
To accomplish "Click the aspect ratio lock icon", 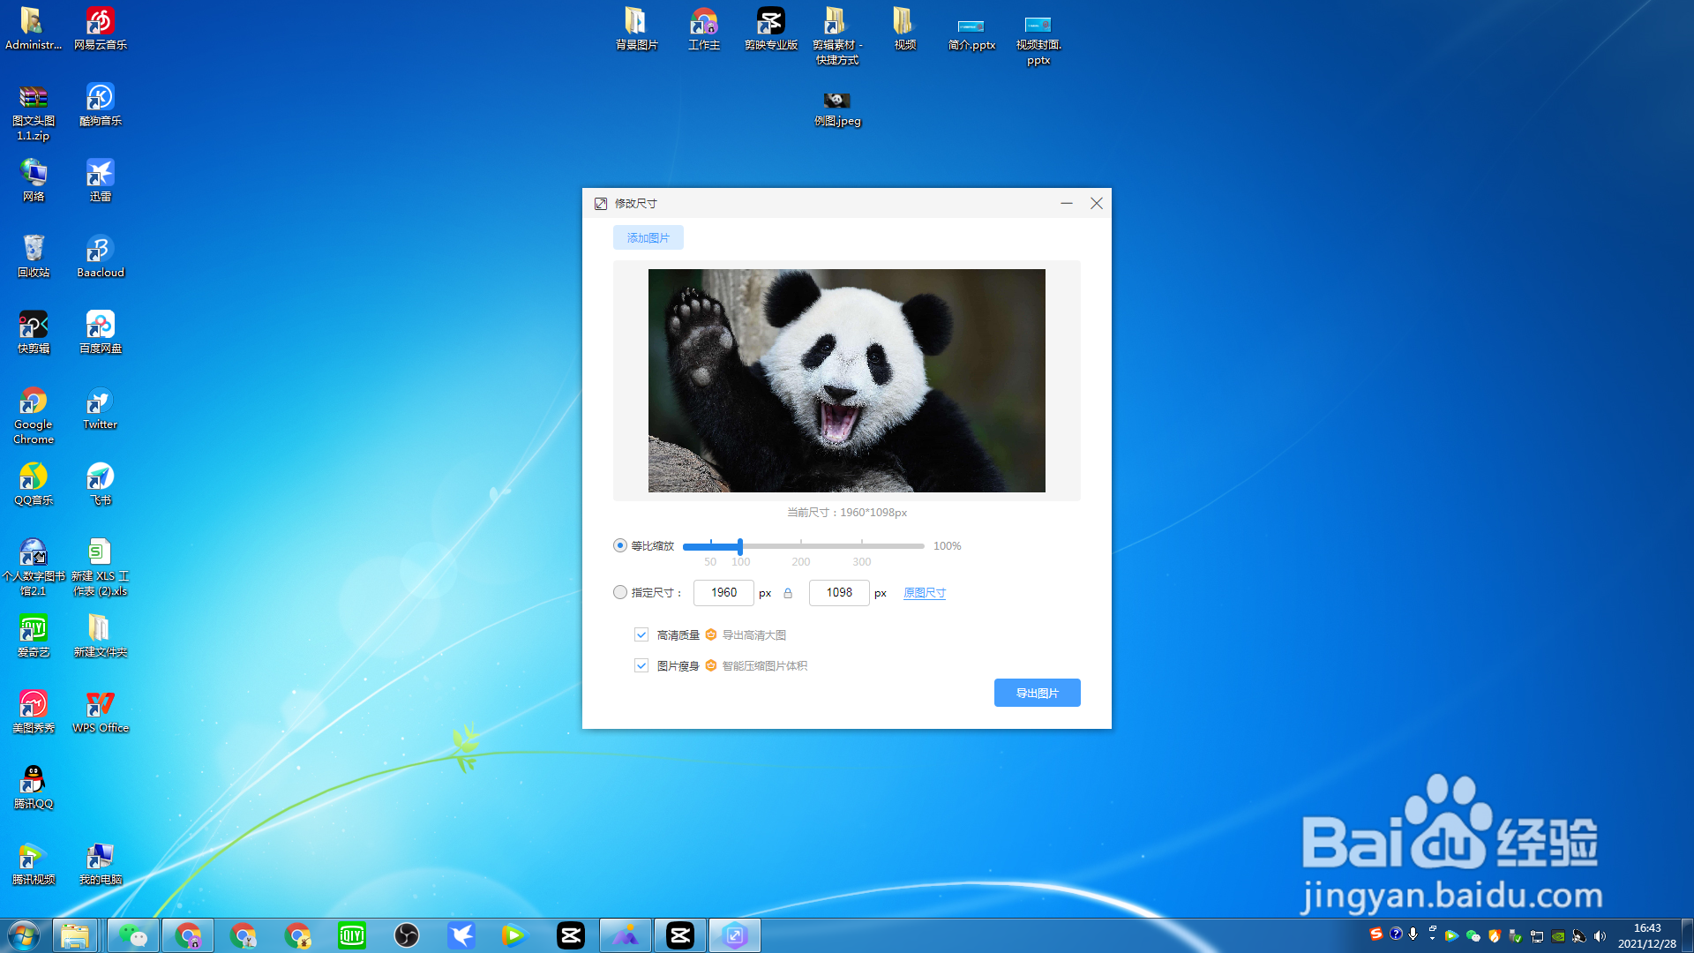I will pos(788,593).
